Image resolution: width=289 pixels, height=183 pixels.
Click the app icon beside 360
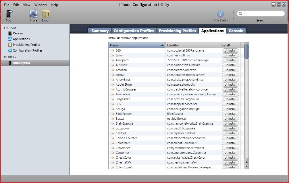tap(113, 50)
